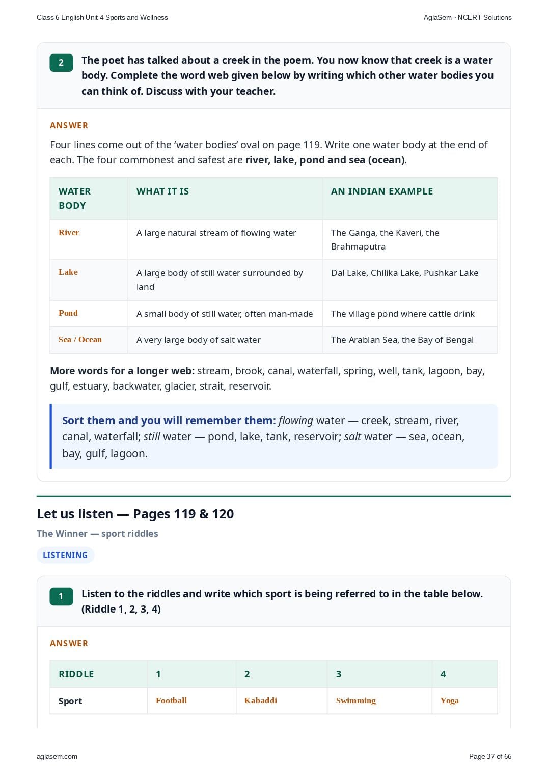Click the Pond row label
The image size is (548, 775).
coord(68,313)
